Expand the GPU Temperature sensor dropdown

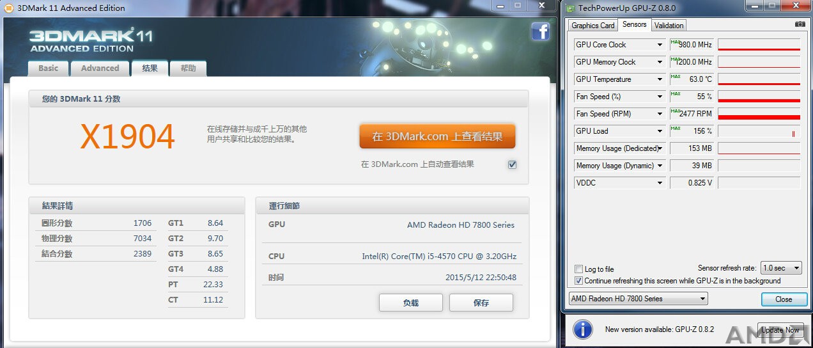coord(660,79)
